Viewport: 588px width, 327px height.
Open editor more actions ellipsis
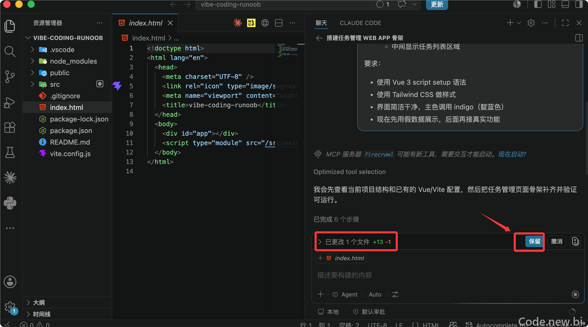pyautogui.click(x=292, y=23)
